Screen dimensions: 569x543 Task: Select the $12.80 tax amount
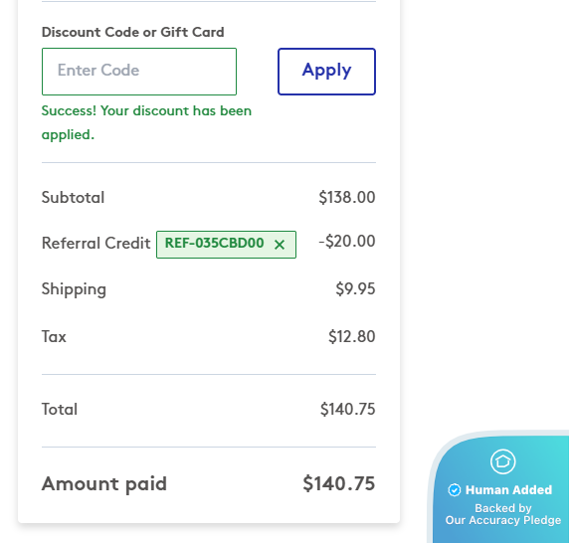point(351,336)
